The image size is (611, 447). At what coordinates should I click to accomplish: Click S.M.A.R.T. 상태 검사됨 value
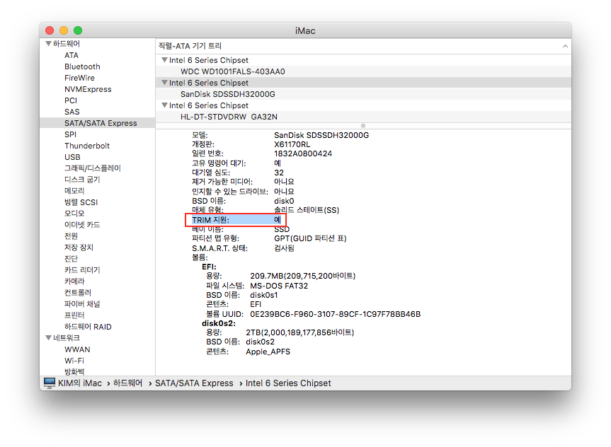[x=284, y=248]
